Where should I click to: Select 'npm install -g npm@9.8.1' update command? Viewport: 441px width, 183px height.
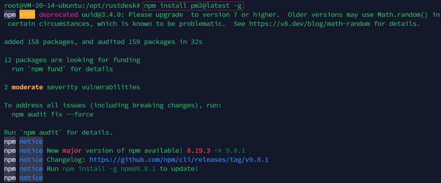pyautogui.click(x=109, y=169)
